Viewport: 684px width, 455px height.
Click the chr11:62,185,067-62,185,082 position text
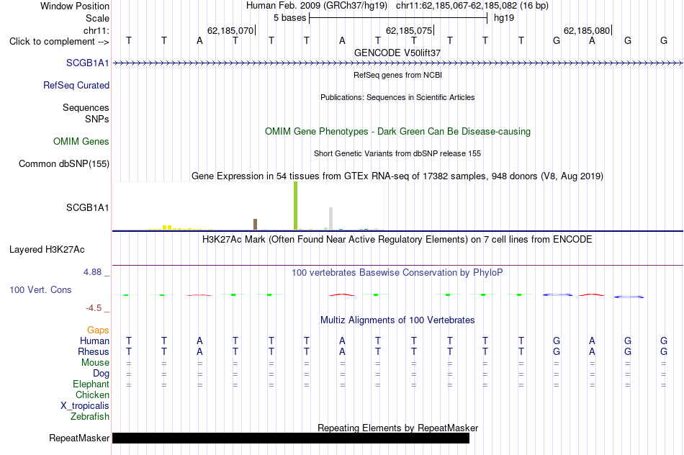[472, 6]
